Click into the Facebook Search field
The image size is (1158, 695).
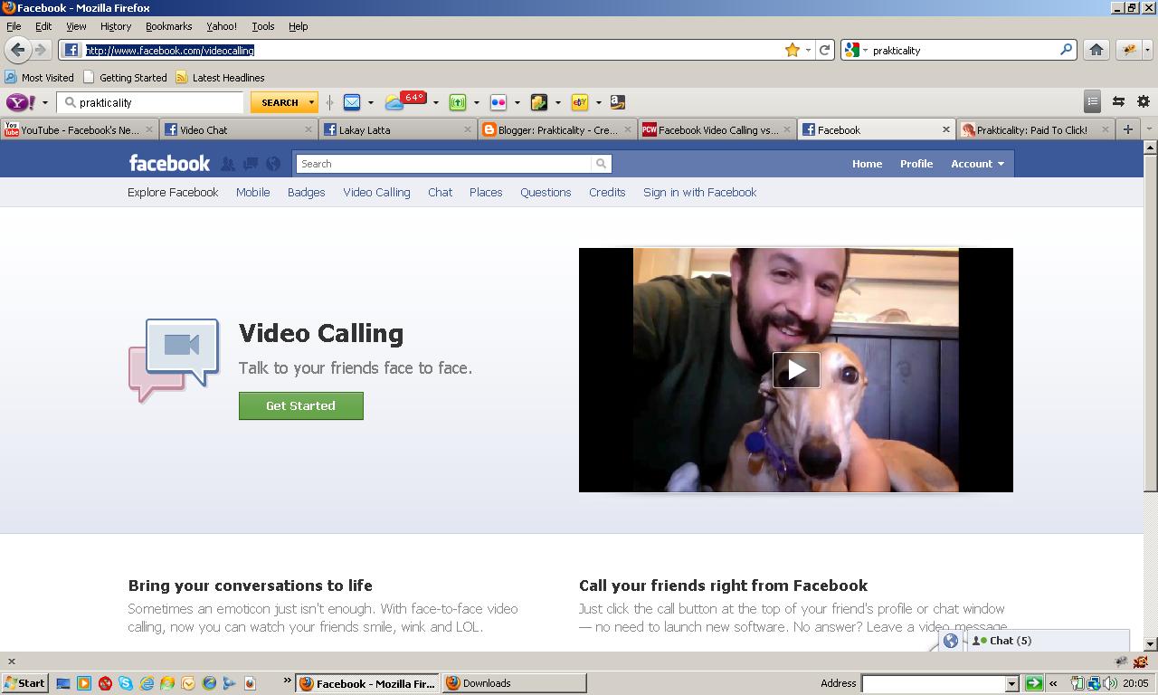444,164
